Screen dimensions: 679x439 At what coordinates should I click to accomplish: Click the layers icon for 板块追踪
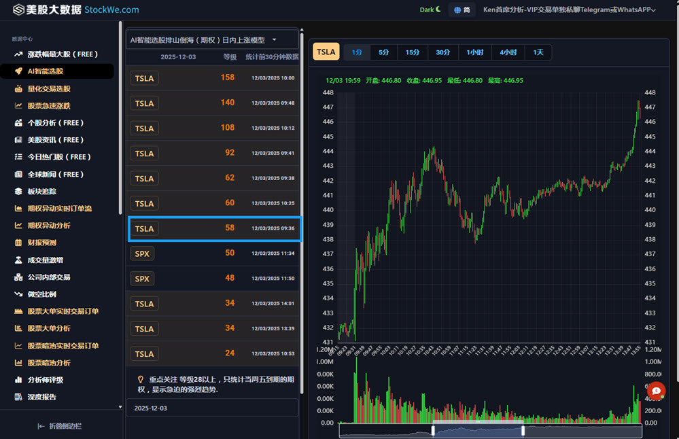point(19,192)
